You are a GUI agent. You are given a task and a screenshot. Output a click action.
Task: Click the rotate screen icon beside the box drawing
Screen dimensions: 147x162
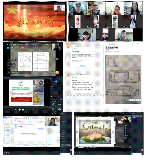click(57, 59)
